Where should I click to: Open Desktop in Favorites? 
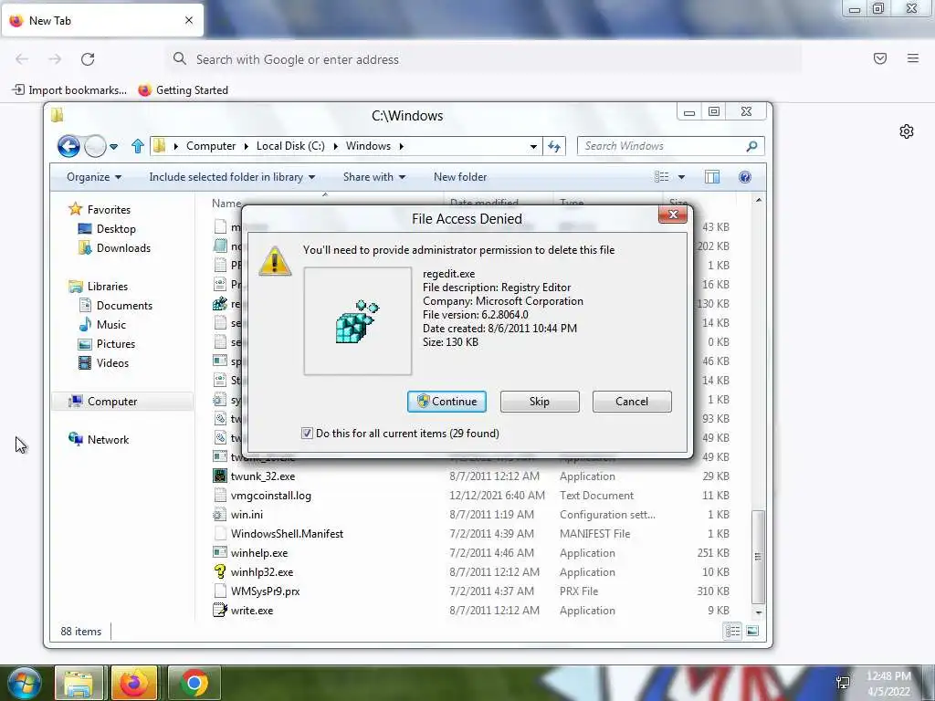coord(116,229)
